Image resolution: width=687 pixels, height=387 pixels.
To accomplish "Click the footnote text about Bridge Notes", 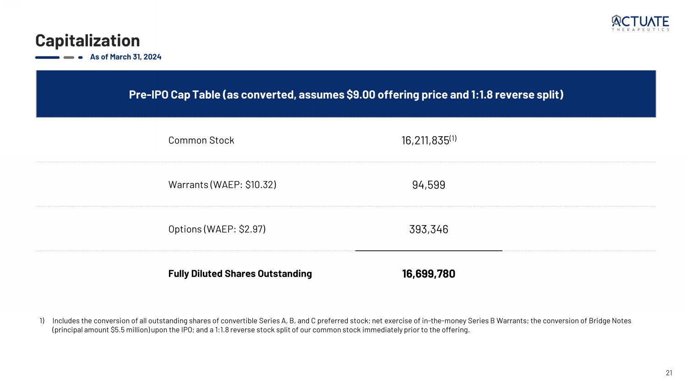I will click(341, 325).
